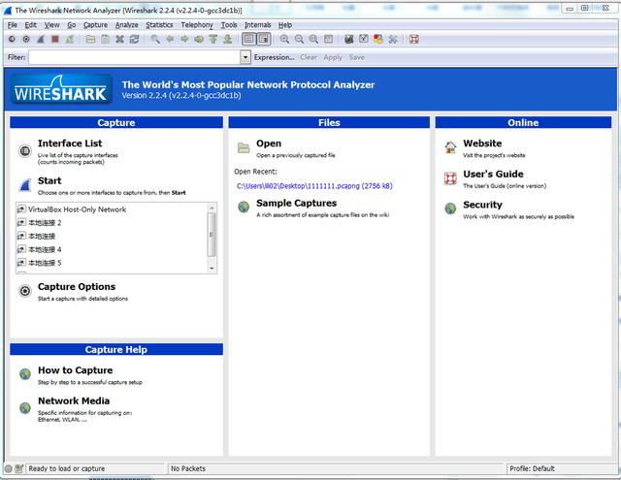
Task: Click into the Filter text field
Action: coord(134,57)
